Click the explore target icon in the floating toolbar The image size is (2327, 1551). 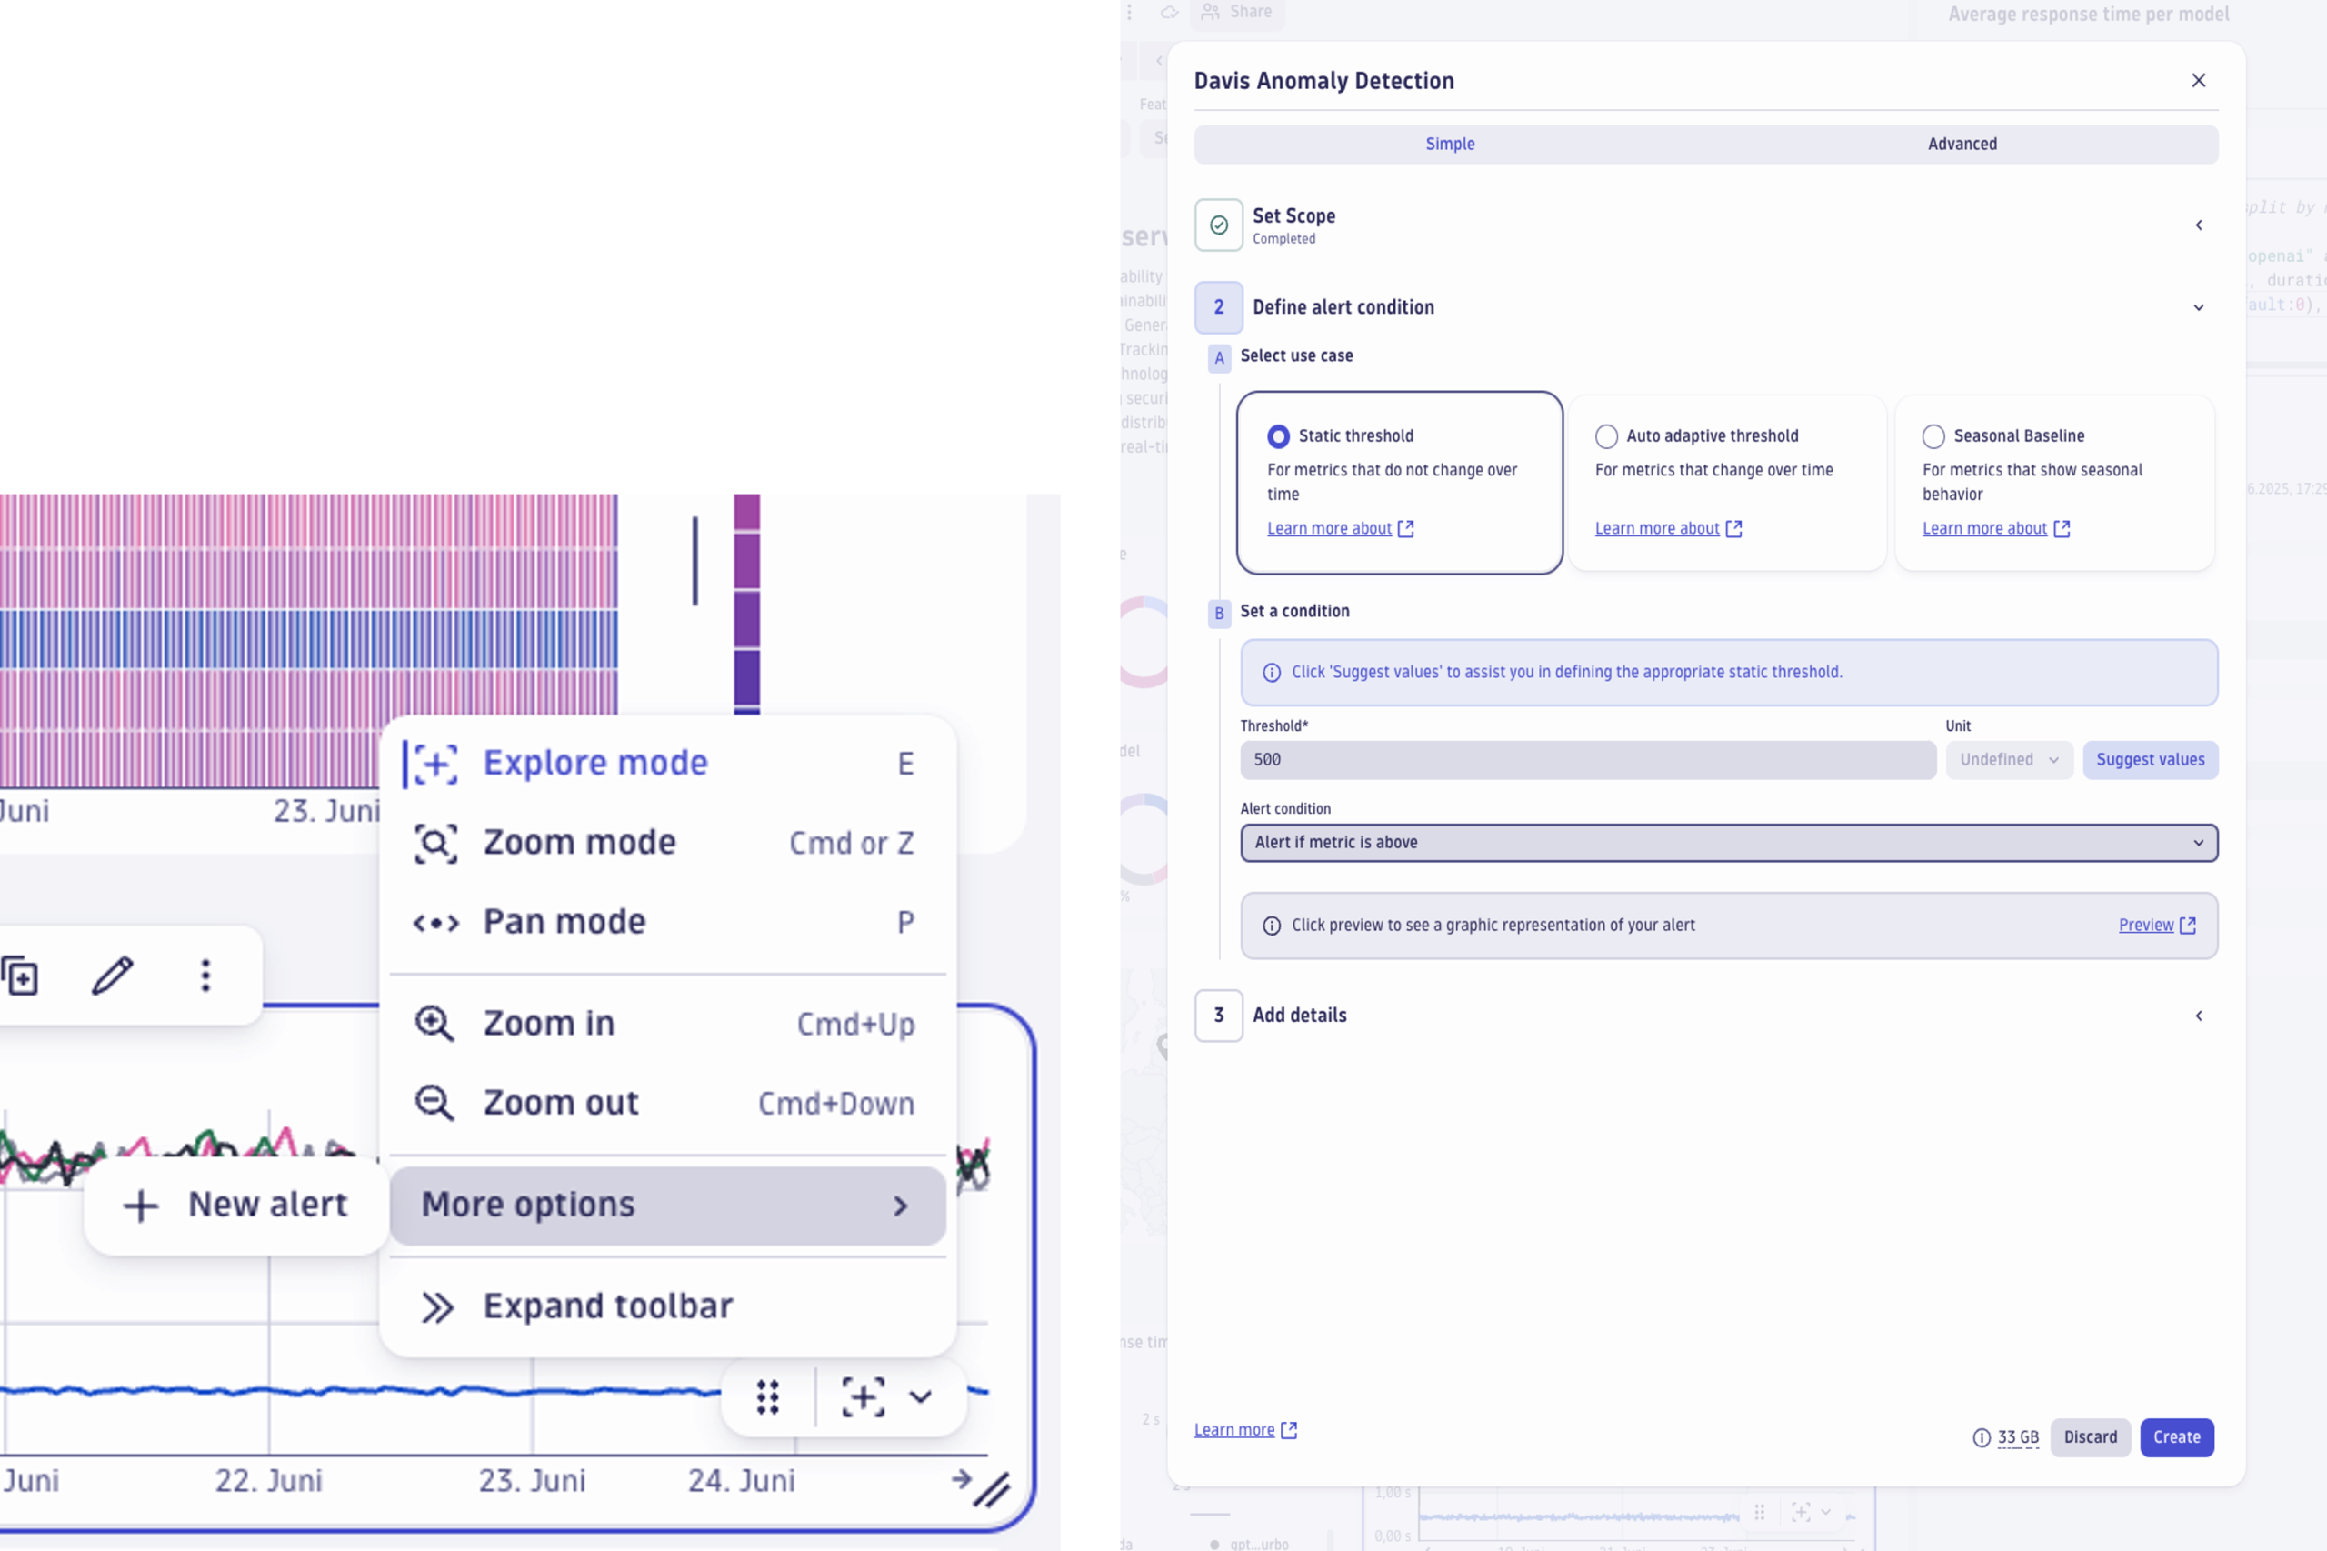(x=862, y=1396)
